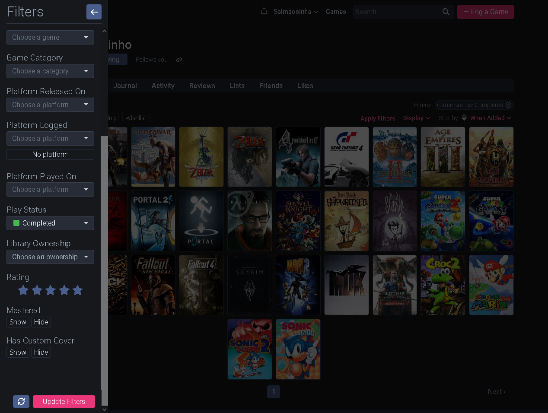
Task: Open Game Category dropdown
Action: point(50,71)
